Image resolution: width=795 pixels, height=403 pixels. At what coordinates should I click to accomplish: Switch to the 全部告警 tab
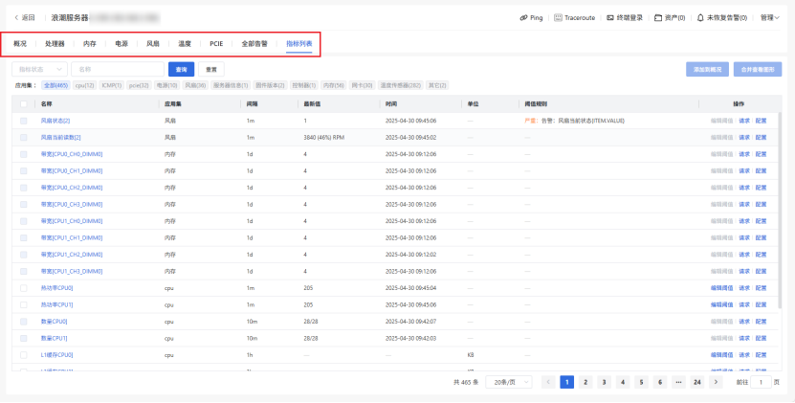[254, 44]
